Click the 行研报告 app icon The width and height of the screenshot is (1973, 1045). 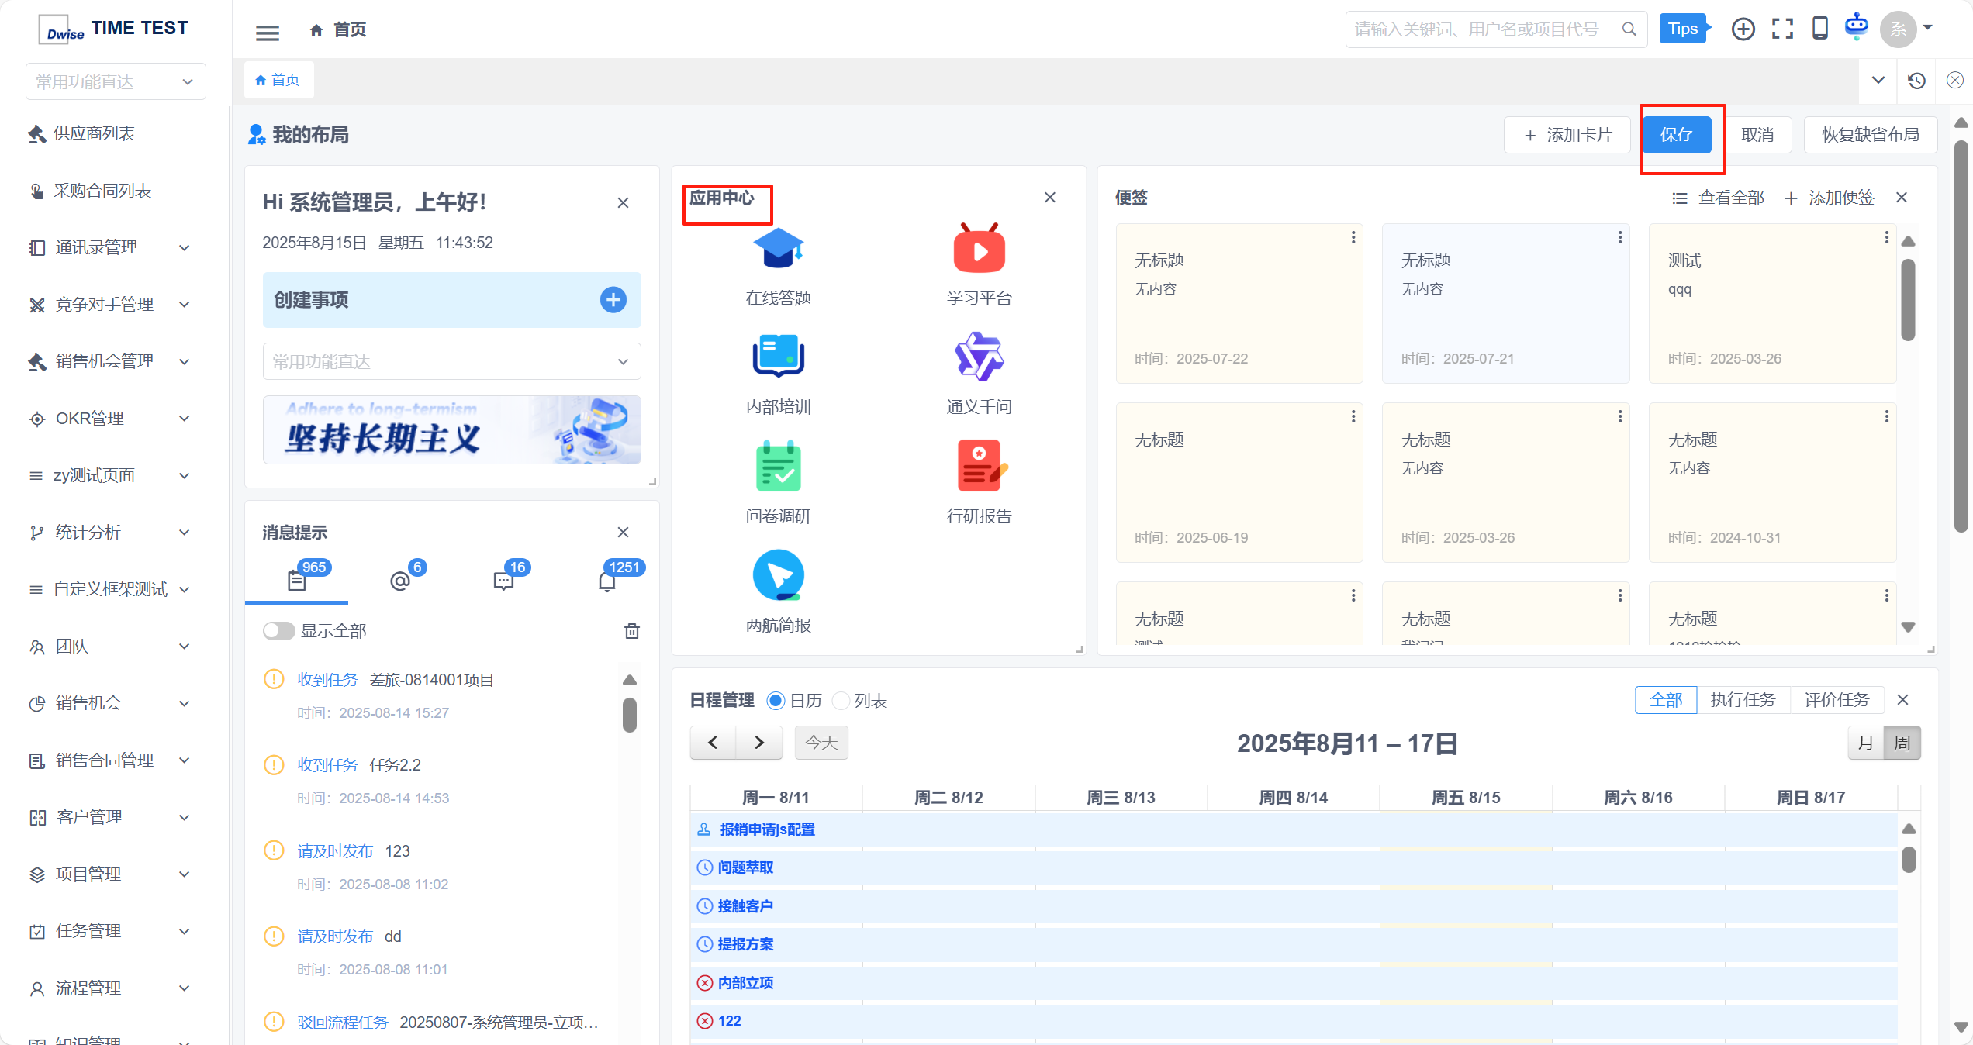pyautogui.click(x=979, y=467)
